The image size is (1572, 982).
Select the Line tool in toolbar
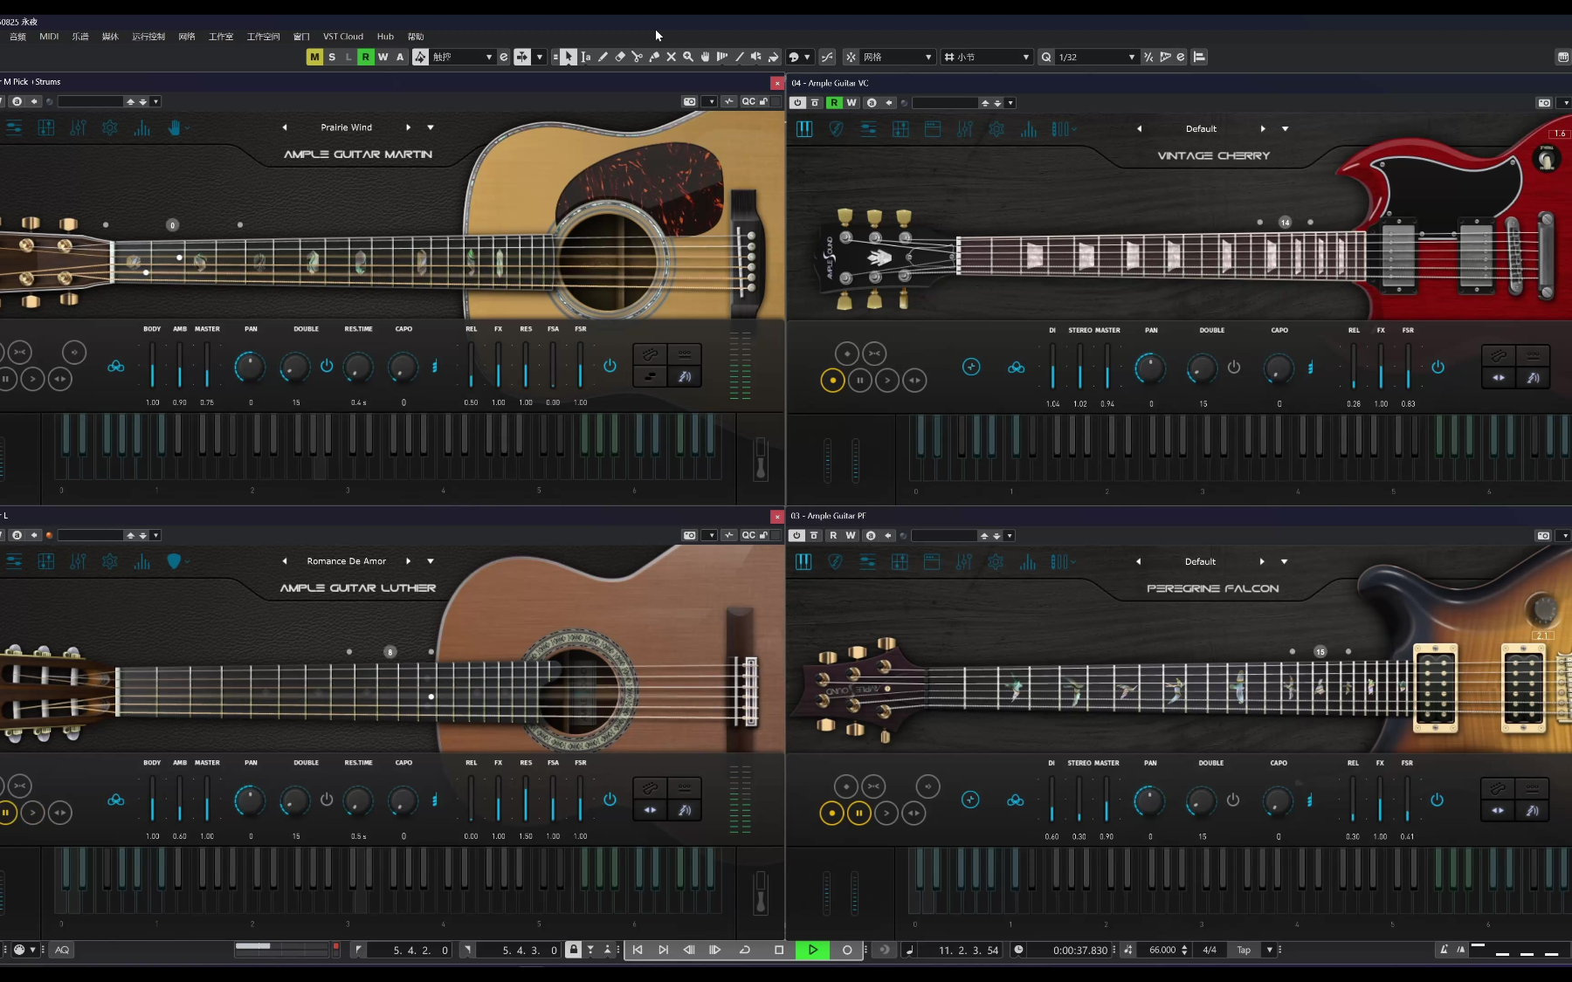(x=740, y=57)
